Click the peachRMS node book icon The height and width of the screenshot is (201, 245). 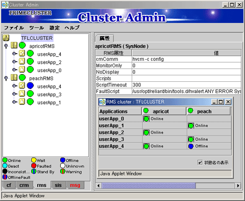click(14, 78)
